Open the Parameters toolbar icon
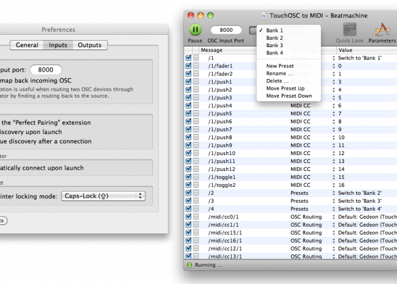This screenshot has width=397, height=284. tap(382, 30)
